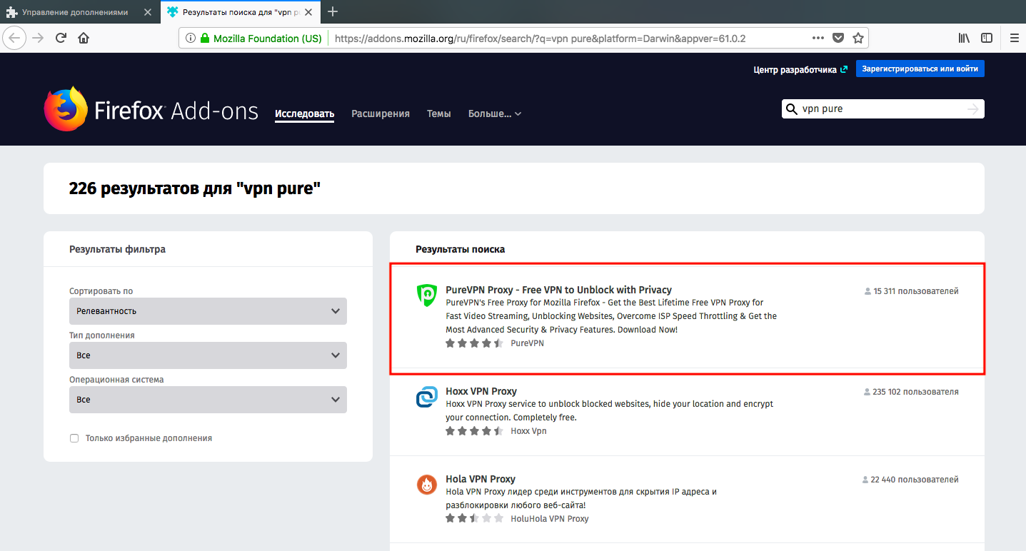Open the Сортировать по dropdown
Viewport: 1026px width, 551px height.
click(208, 311)
